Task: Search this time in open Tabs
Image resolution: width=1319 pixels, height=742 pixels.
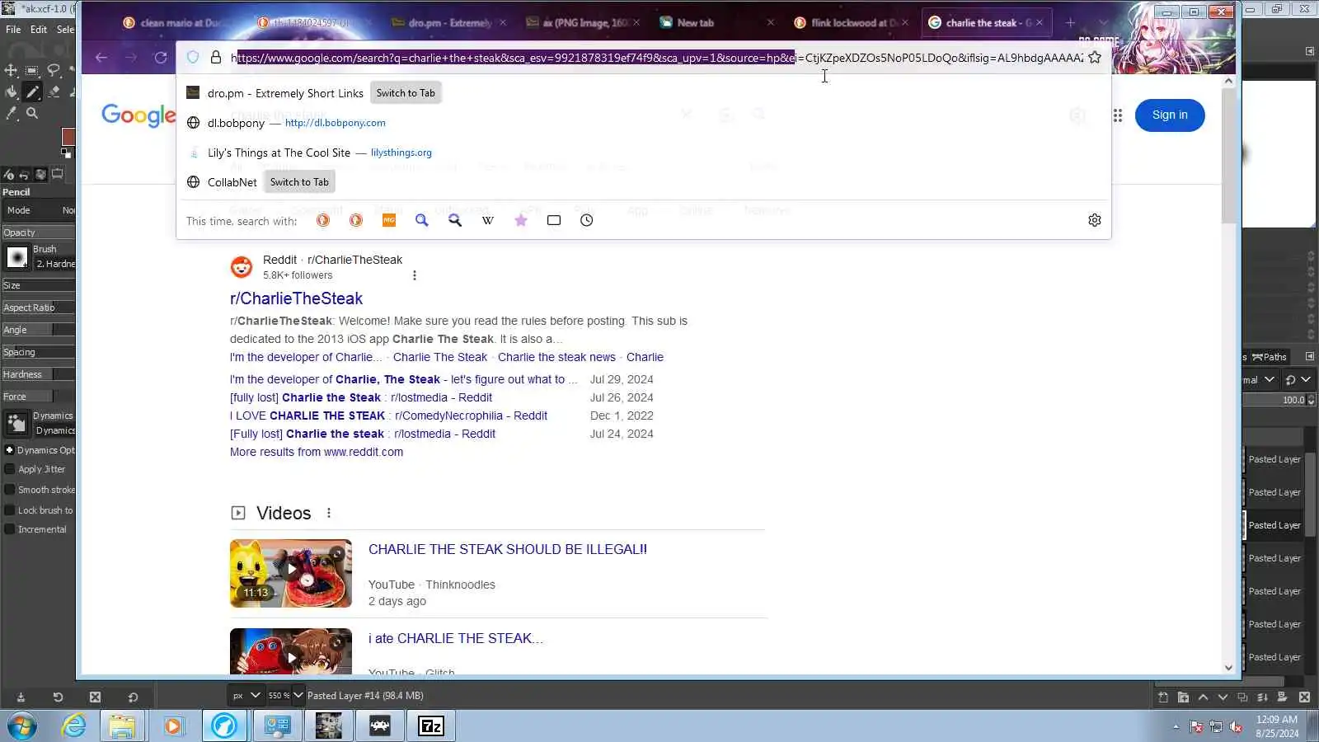Action: point(554,220)
